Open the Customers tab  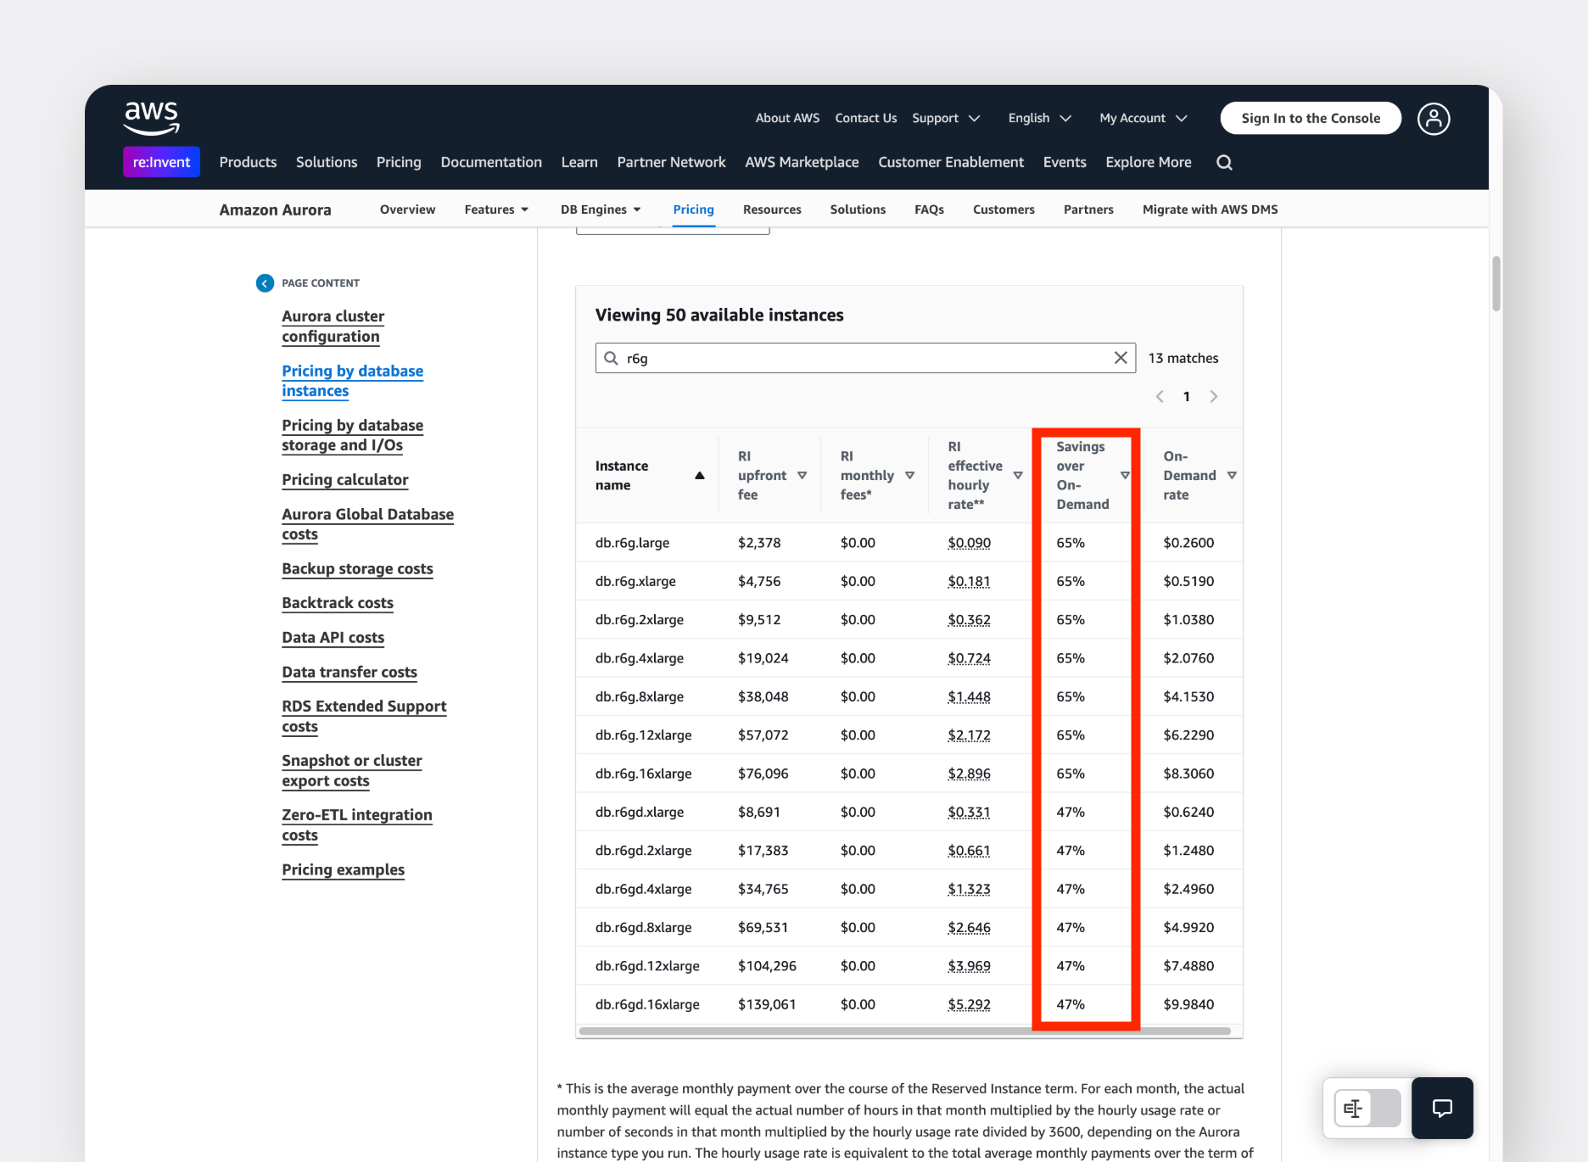1004,209
